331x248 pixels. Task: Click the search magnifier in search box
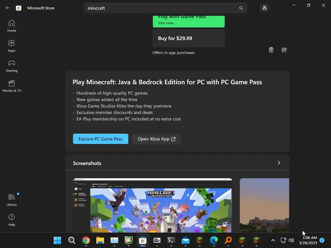241,8
